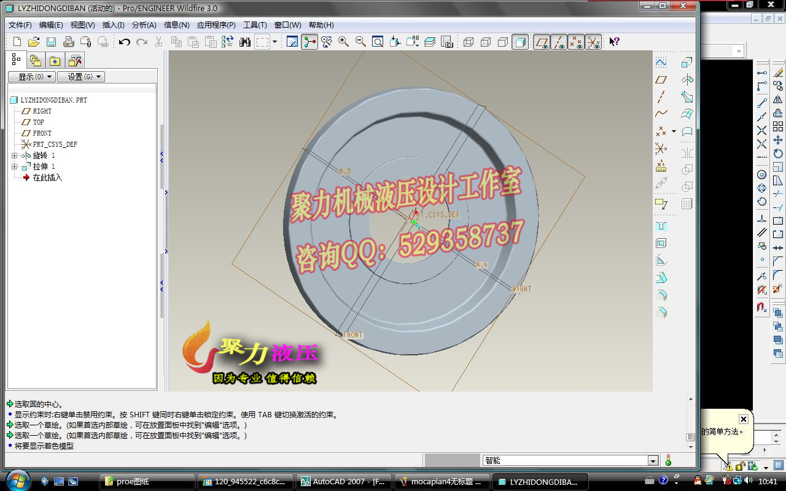Open the 插入(I) menu
Image resolution: width=786 pixels, height=491 pixels.
point(114,25)
